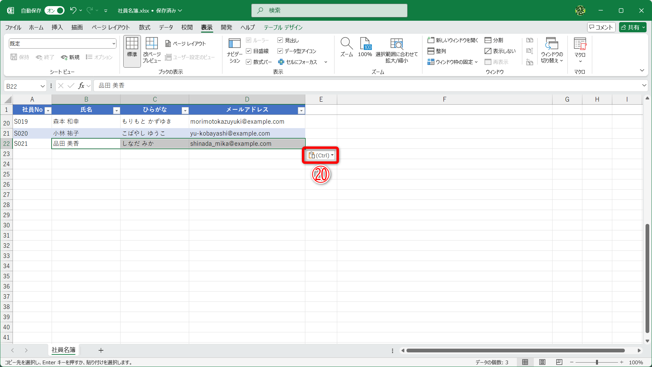Image resolution: width=652 pixels, height=367 pixels.
Task: Disable the 見出し checkbox
Action: pos(280,40)
